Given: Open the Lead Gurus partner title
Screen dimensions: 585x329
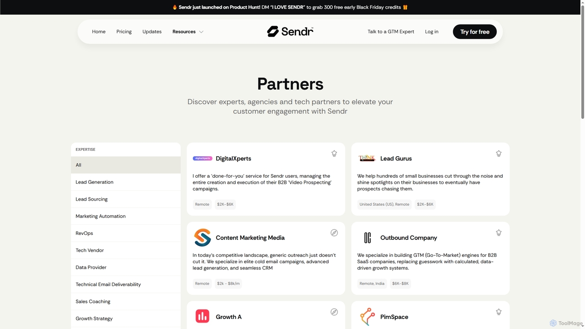Looking at the screenshot, I should pos(396,159).
